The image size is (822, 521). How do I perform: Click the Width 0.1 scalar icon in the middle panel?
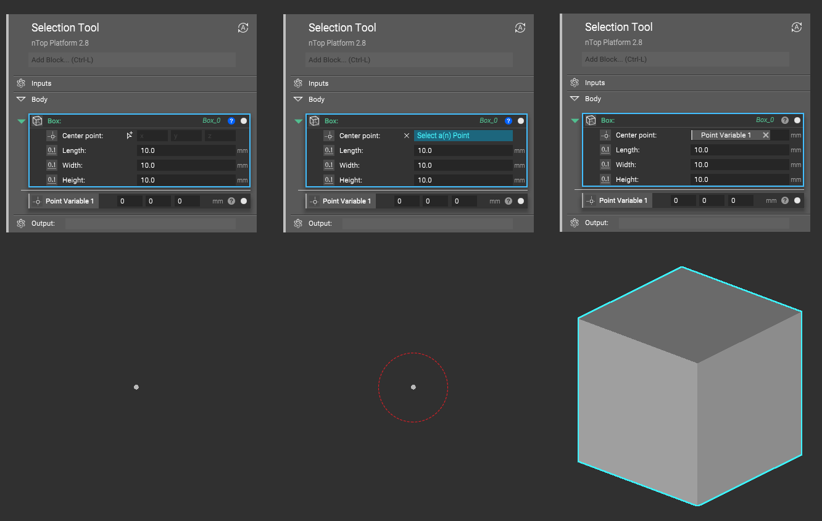(329, 165)
